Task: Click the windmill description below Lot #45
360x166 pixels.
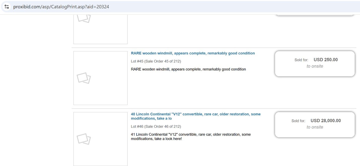Action: coord(188,69)
